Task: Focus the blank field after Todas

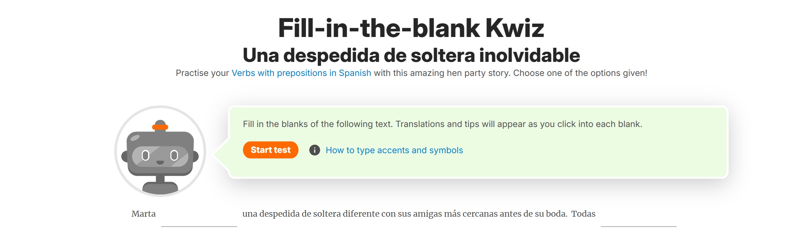Action: point(638,219)
